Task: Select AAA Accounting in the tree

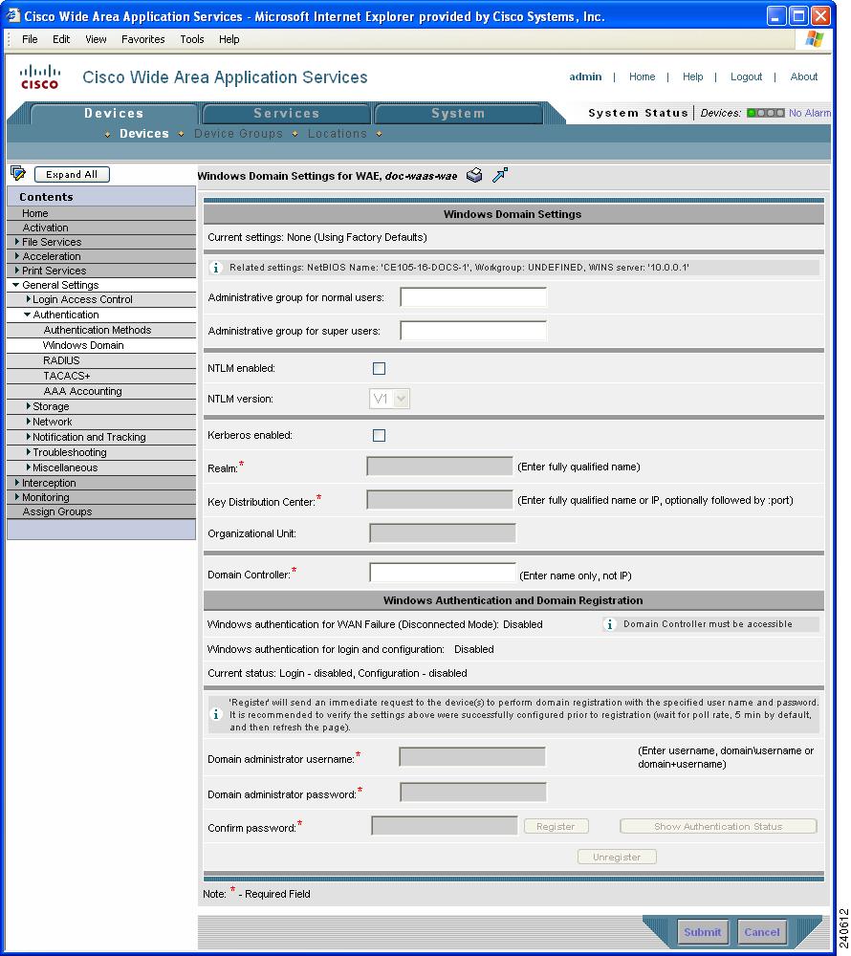Action: coord(82,391)
